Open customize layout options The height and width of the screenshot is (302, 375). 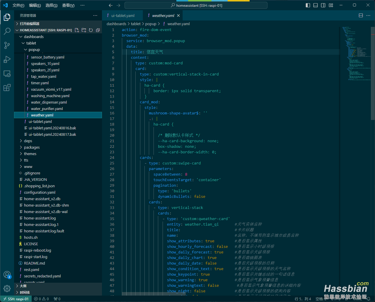tap(331, 5)
